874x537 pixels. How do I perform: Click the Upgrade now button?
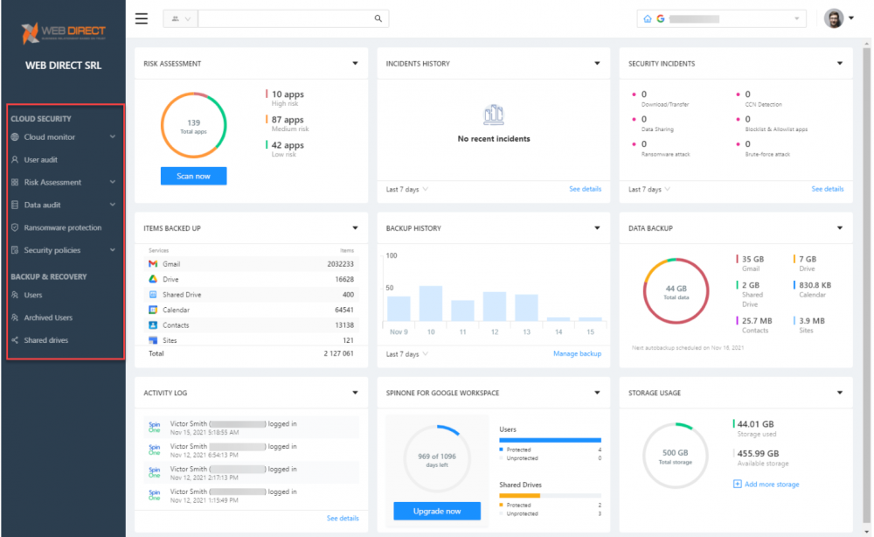pyautogui.click(x=437, y=511)
